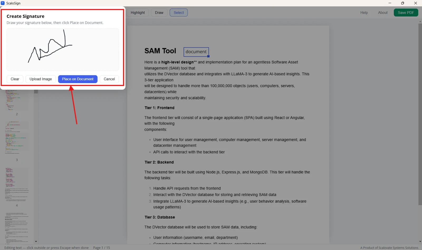
Task: Click Place on Document button
Action: pos(78,79)
